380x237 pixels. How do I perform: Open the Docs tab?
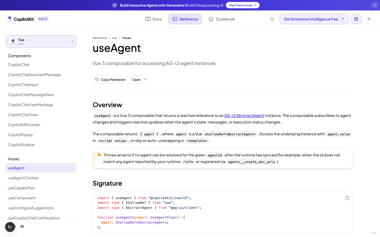point(154,19)
